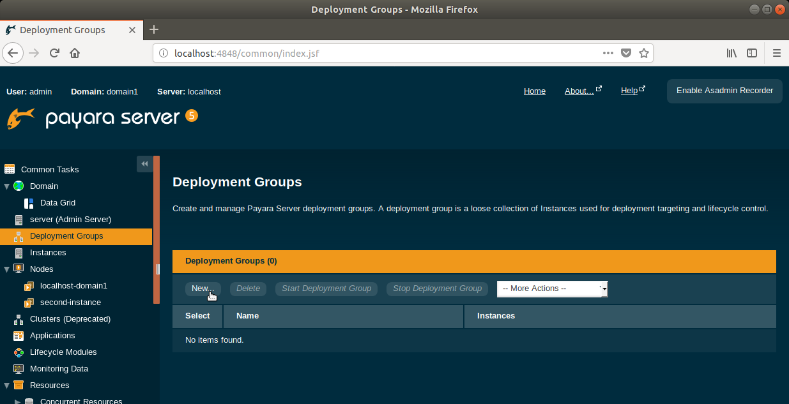Select Instances in the navigation tree
789x404 pixels.
(x=48, y=253)
